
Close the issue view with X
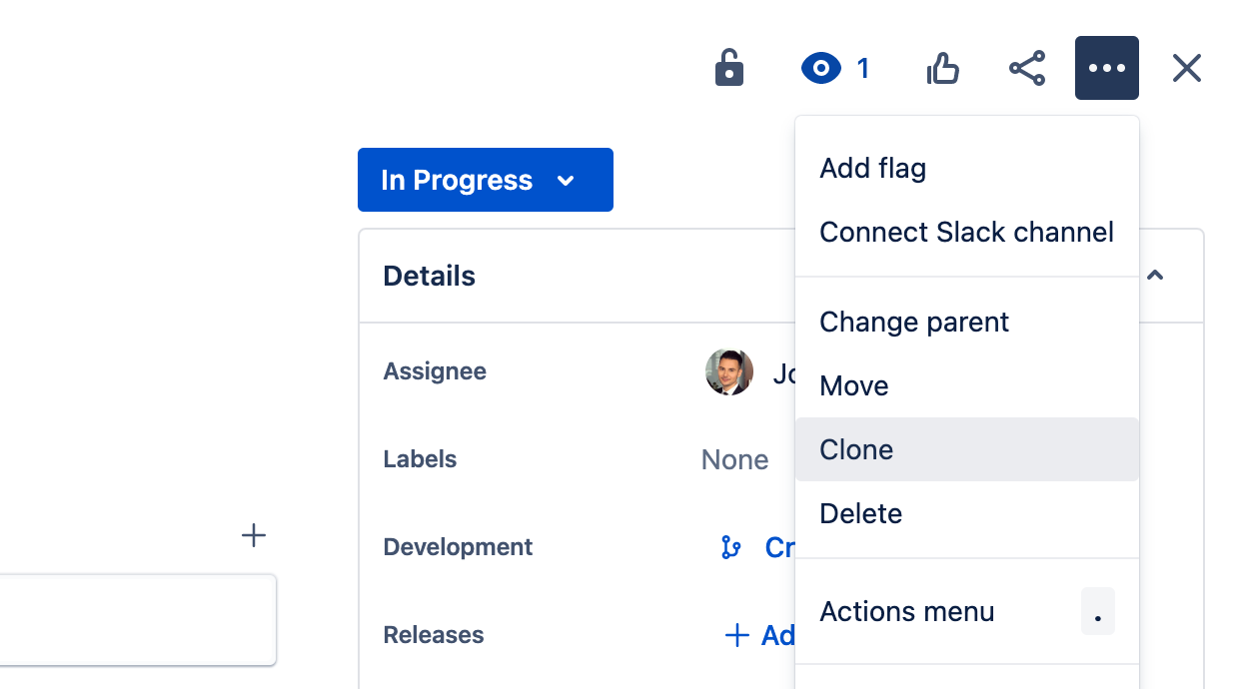click(1186, 69)
